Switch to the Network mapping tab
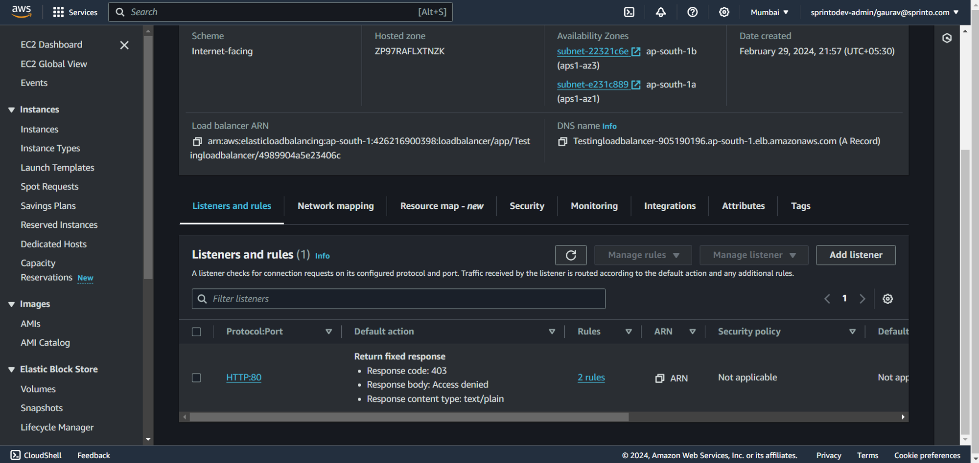Viewport: 979px width, 463px height. coord(336,206)
